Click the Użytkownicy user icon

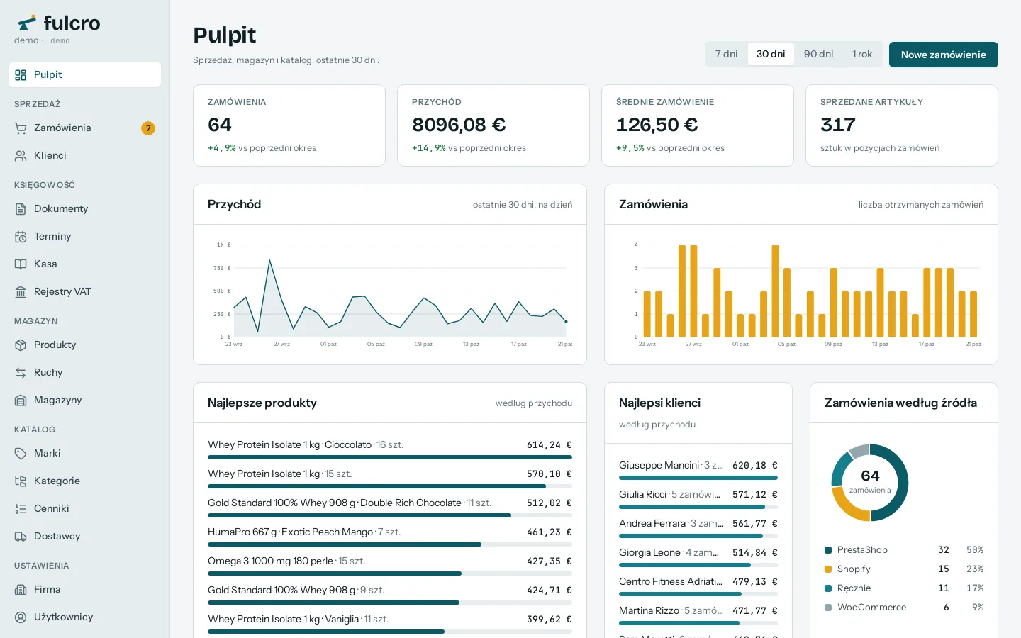pos(21,617)
